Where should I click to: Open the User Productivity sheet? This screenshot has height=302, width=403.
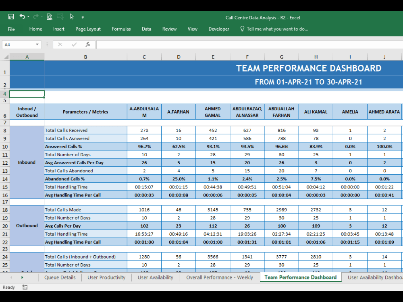click(x=106, y=277)
